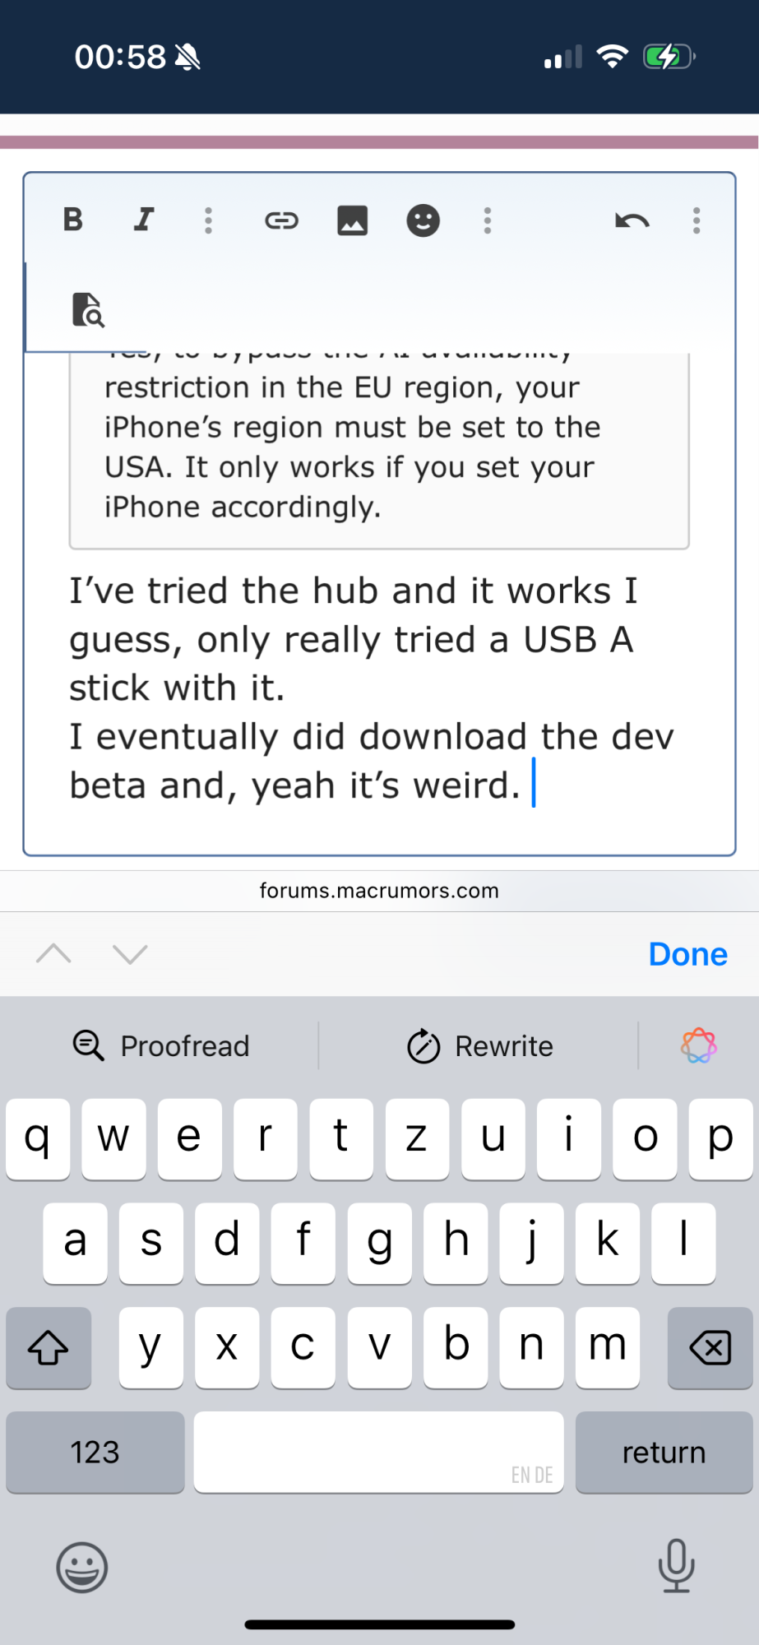This screenshot has width=759, height=1645.
Task: Open the smilies emoji picker
Action: click(423, 220)
